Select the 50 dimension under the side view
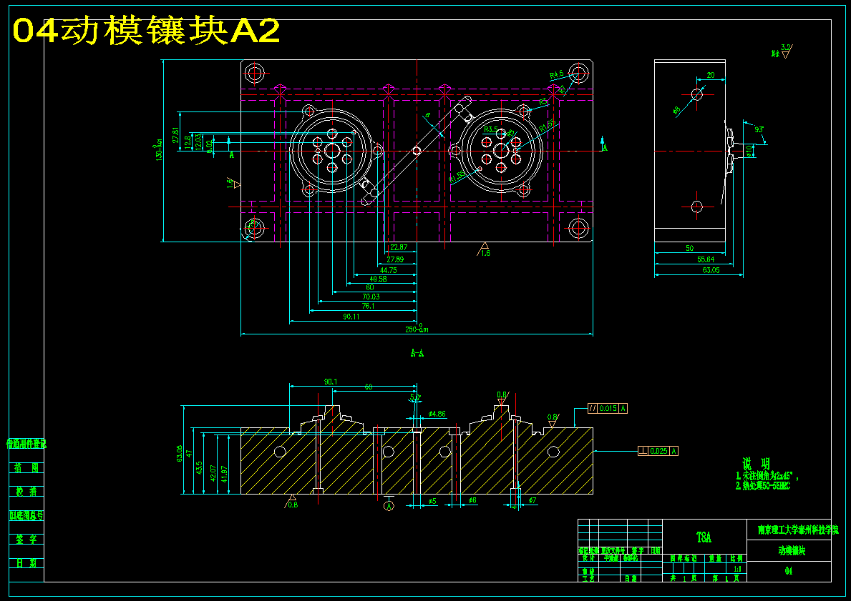This screenshot has width=851, height=601. [x=689, y=248]
